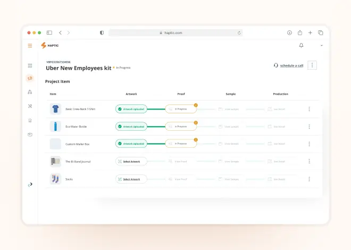Click the Custom Mailer Box item name
The image size is (351, 250).
(x=78, y=144)
